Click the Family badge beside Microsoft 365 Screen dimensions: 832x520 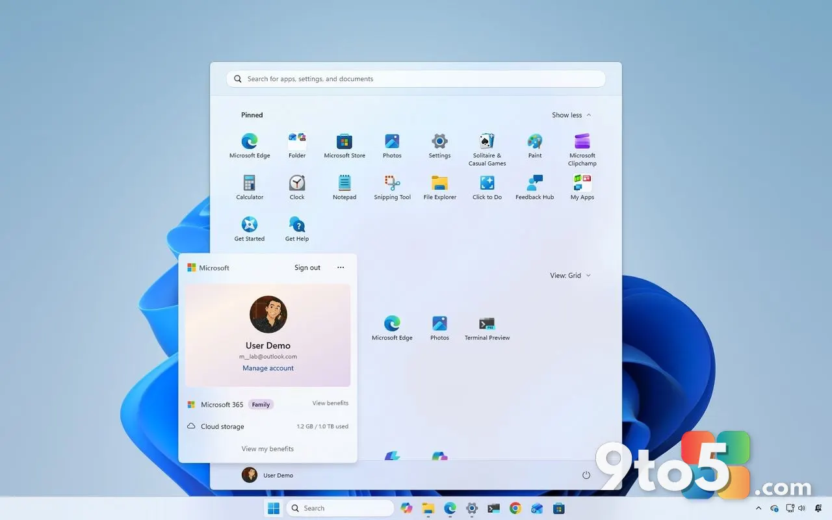point(261,404)
